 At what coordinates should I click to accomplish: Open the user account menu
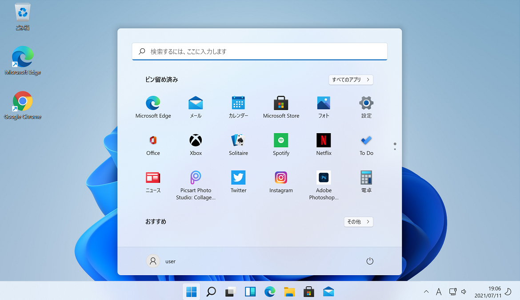pos(161,261)
